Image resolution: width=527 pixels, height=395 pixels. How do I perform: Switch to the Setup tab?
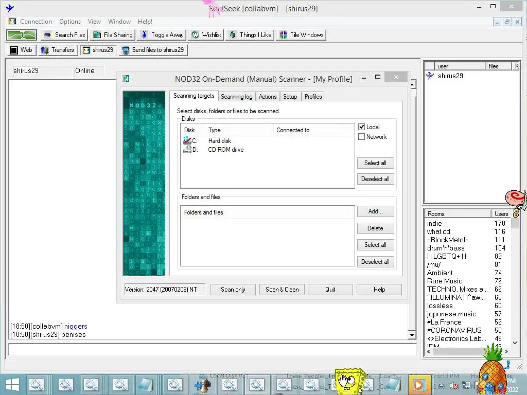[x=290, y=97]
